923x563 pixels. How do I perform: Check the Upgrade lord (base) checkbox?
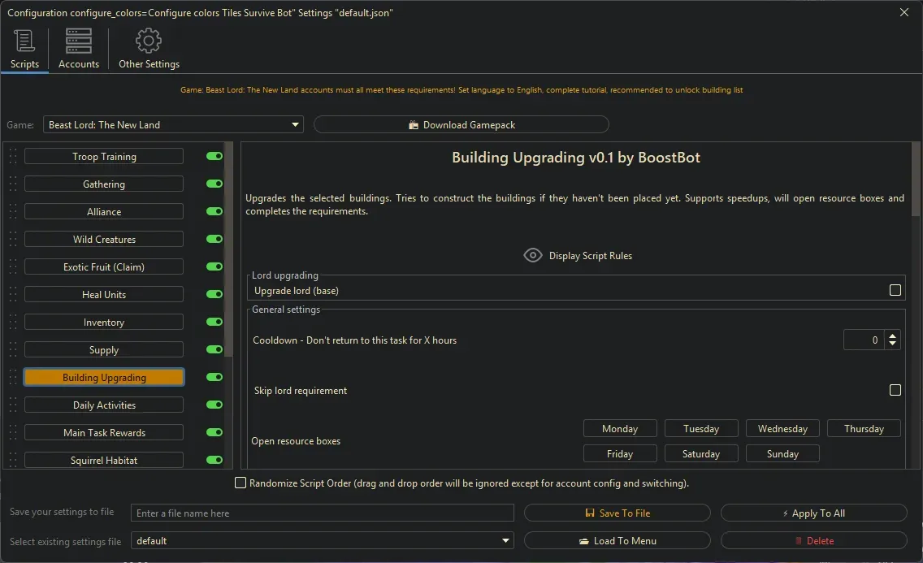pyautogui.click(x=895, y=289)
